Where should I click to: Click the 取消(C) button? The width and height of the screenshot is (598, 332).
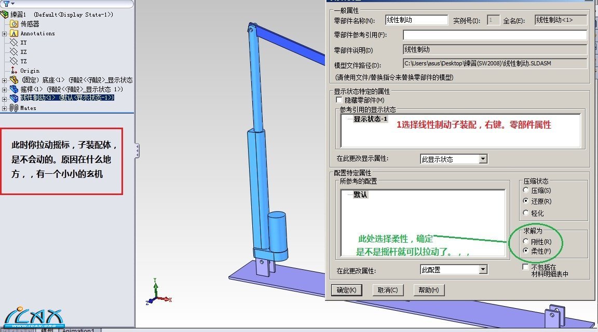(387, 290)
